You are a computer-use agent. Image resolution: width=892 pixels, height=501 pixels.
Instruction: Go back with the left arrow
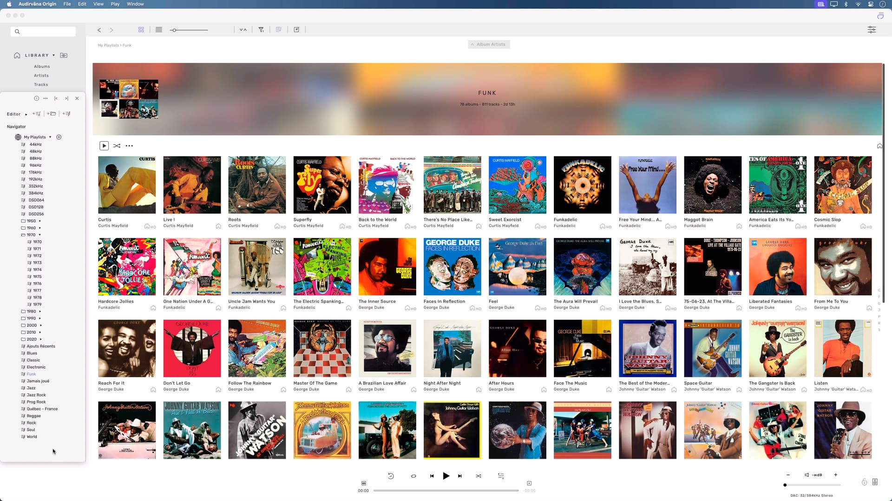[x=99, y=30]
